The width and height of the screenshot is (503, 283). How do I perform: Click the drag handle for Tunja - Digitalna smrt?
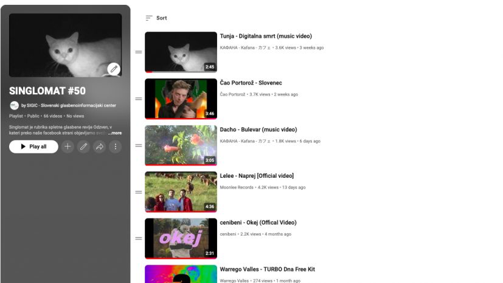pos(139,52)
